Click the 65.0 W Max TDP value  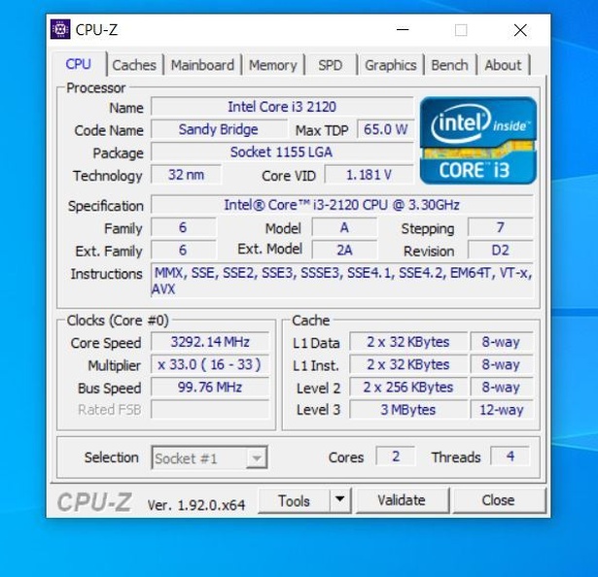[386, 129]
